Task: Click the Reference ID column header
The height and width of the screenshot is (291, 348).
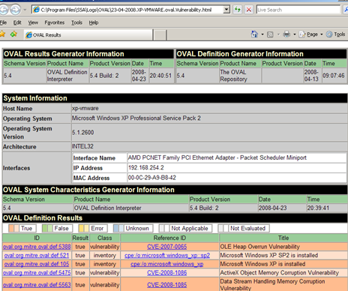Action: point(169,238)
